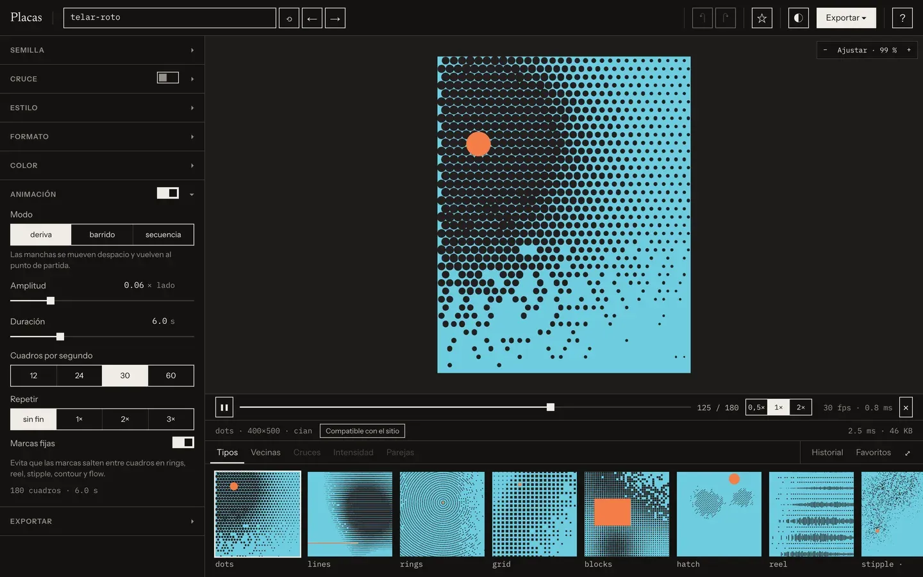Image resolution: width=923 pixels, height=577 pixels.
Task: Click the undo icon in top bar
Action: [703, 18]
